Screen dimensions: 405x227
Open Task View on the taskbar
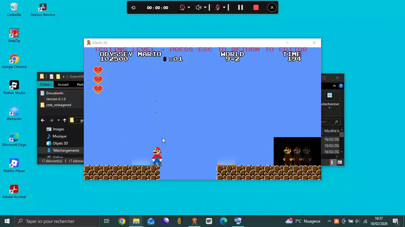(x=106, y=221)
